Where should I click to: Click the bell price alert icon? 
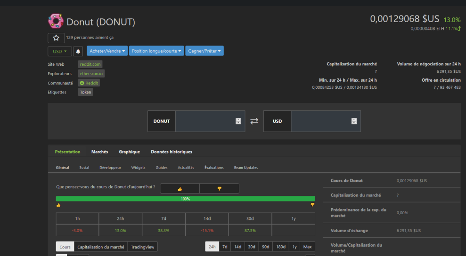[x=78, y=51]
